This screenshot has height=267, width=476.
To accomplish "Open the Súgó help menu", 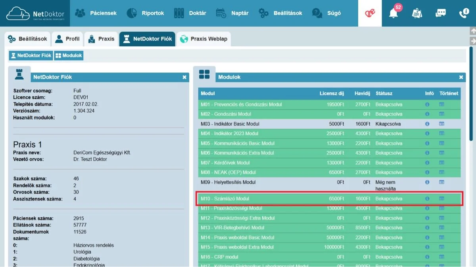I will (x=326, y=13).
